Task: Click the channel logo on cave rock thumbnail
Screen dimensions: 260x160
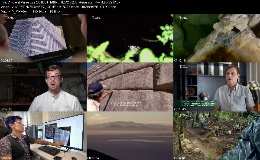Action: [x=183, y=18]
